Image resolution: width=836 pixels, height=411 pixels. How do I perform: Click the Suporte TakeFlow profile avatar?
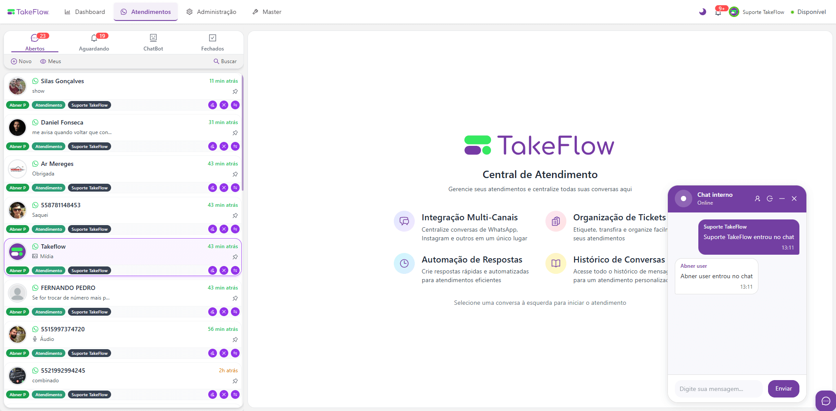tap(734, 12)
